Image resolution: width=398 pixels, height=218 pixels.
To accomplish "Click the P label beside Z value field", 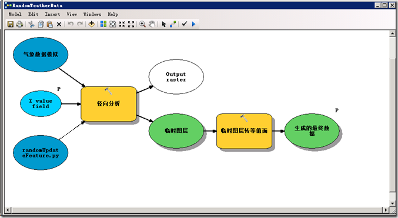I will (x=59, y=89).
